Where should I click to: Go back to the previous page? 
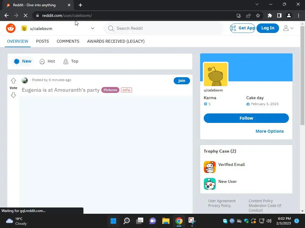click(x=7, y=15)
